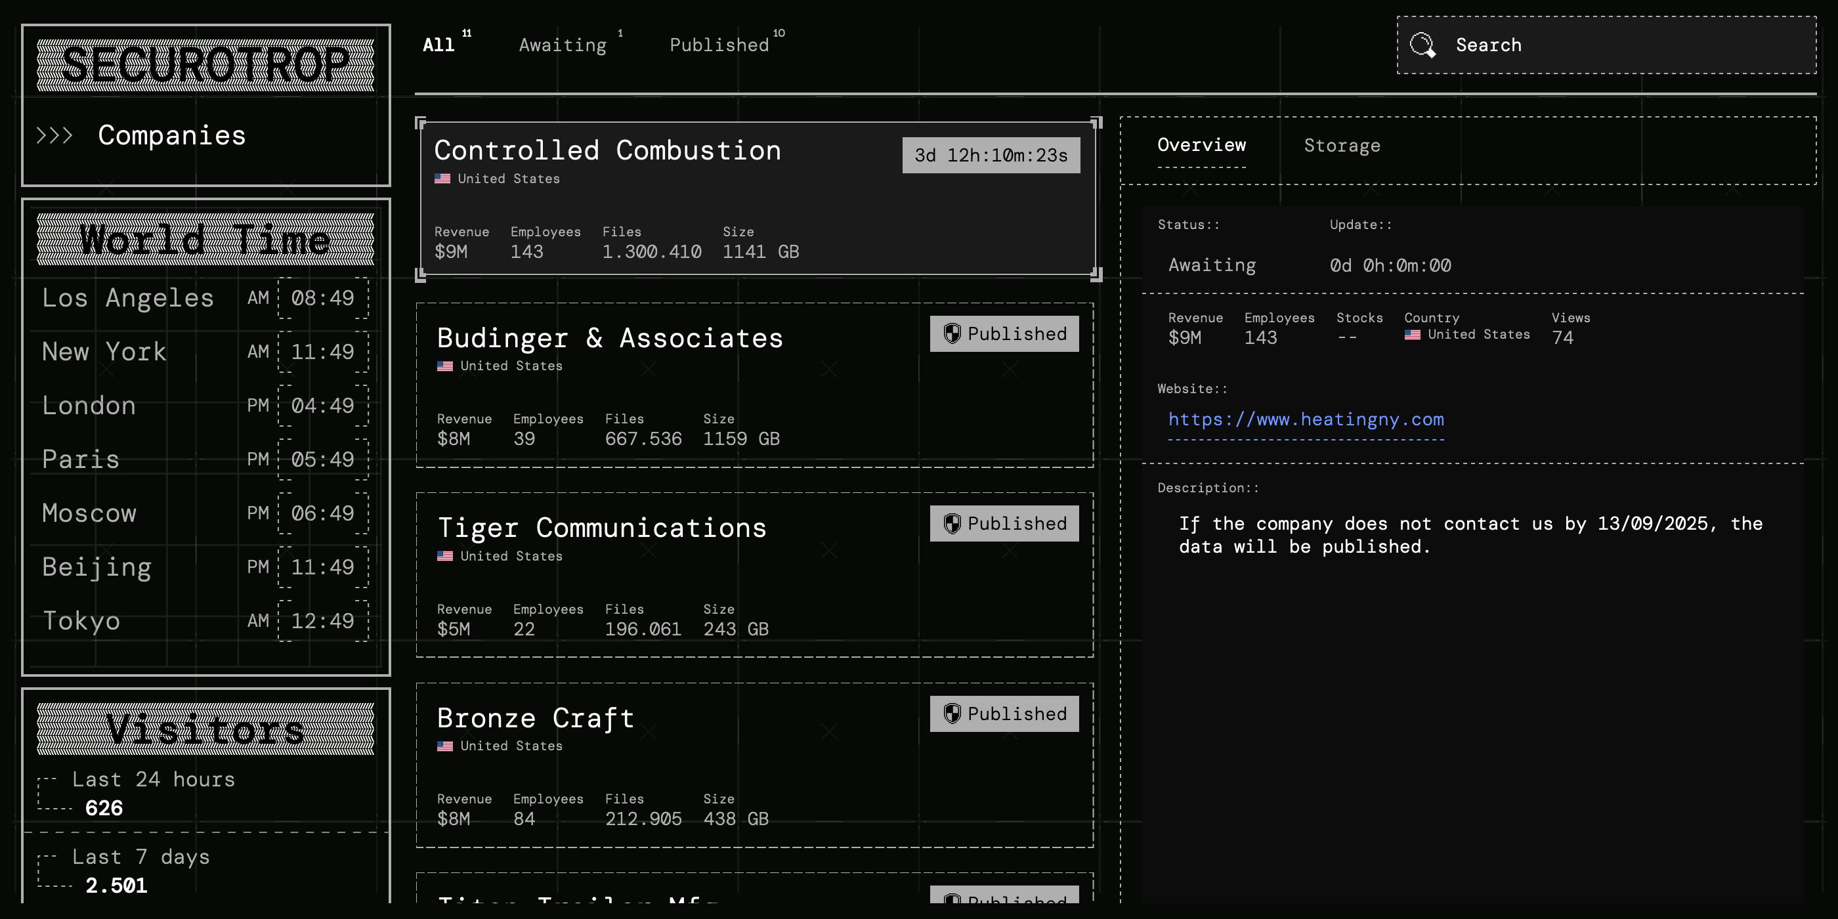Image resolution: width=1838 pixels, height=919 pixels.
Task: Click US flag under Tiger Communications
Action: coord(445,556)
